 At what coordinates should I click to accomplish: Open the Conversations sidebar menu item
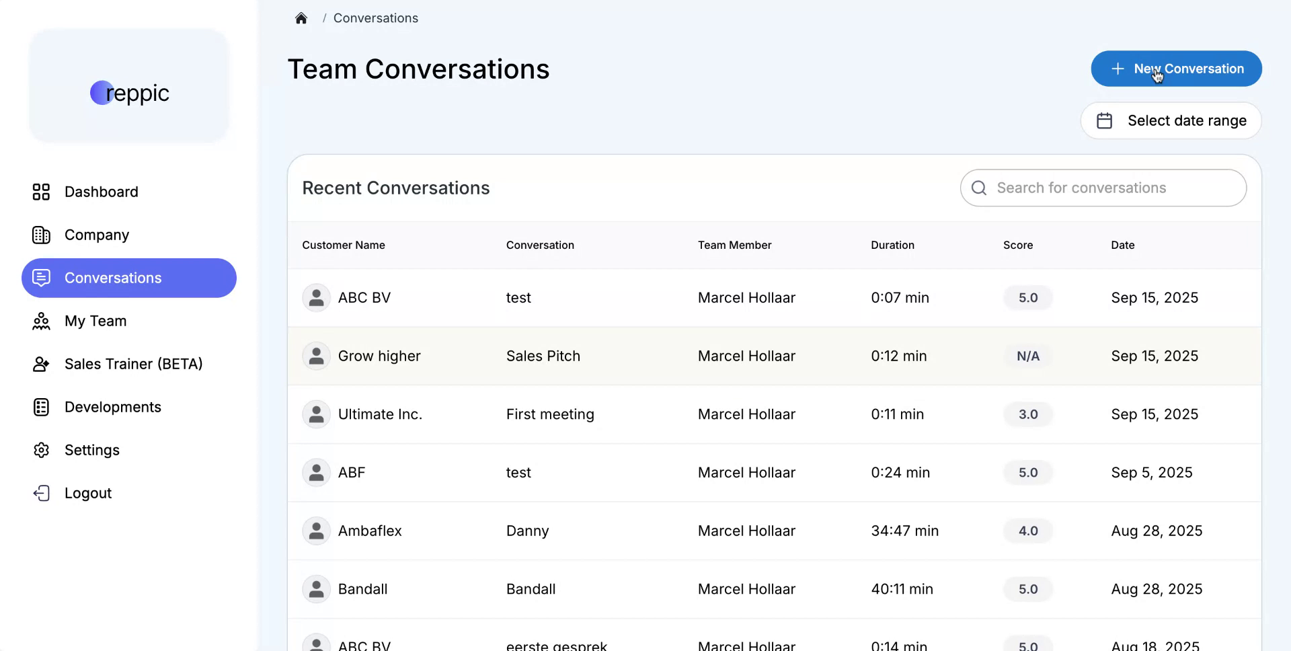click(x=129, y=278)
